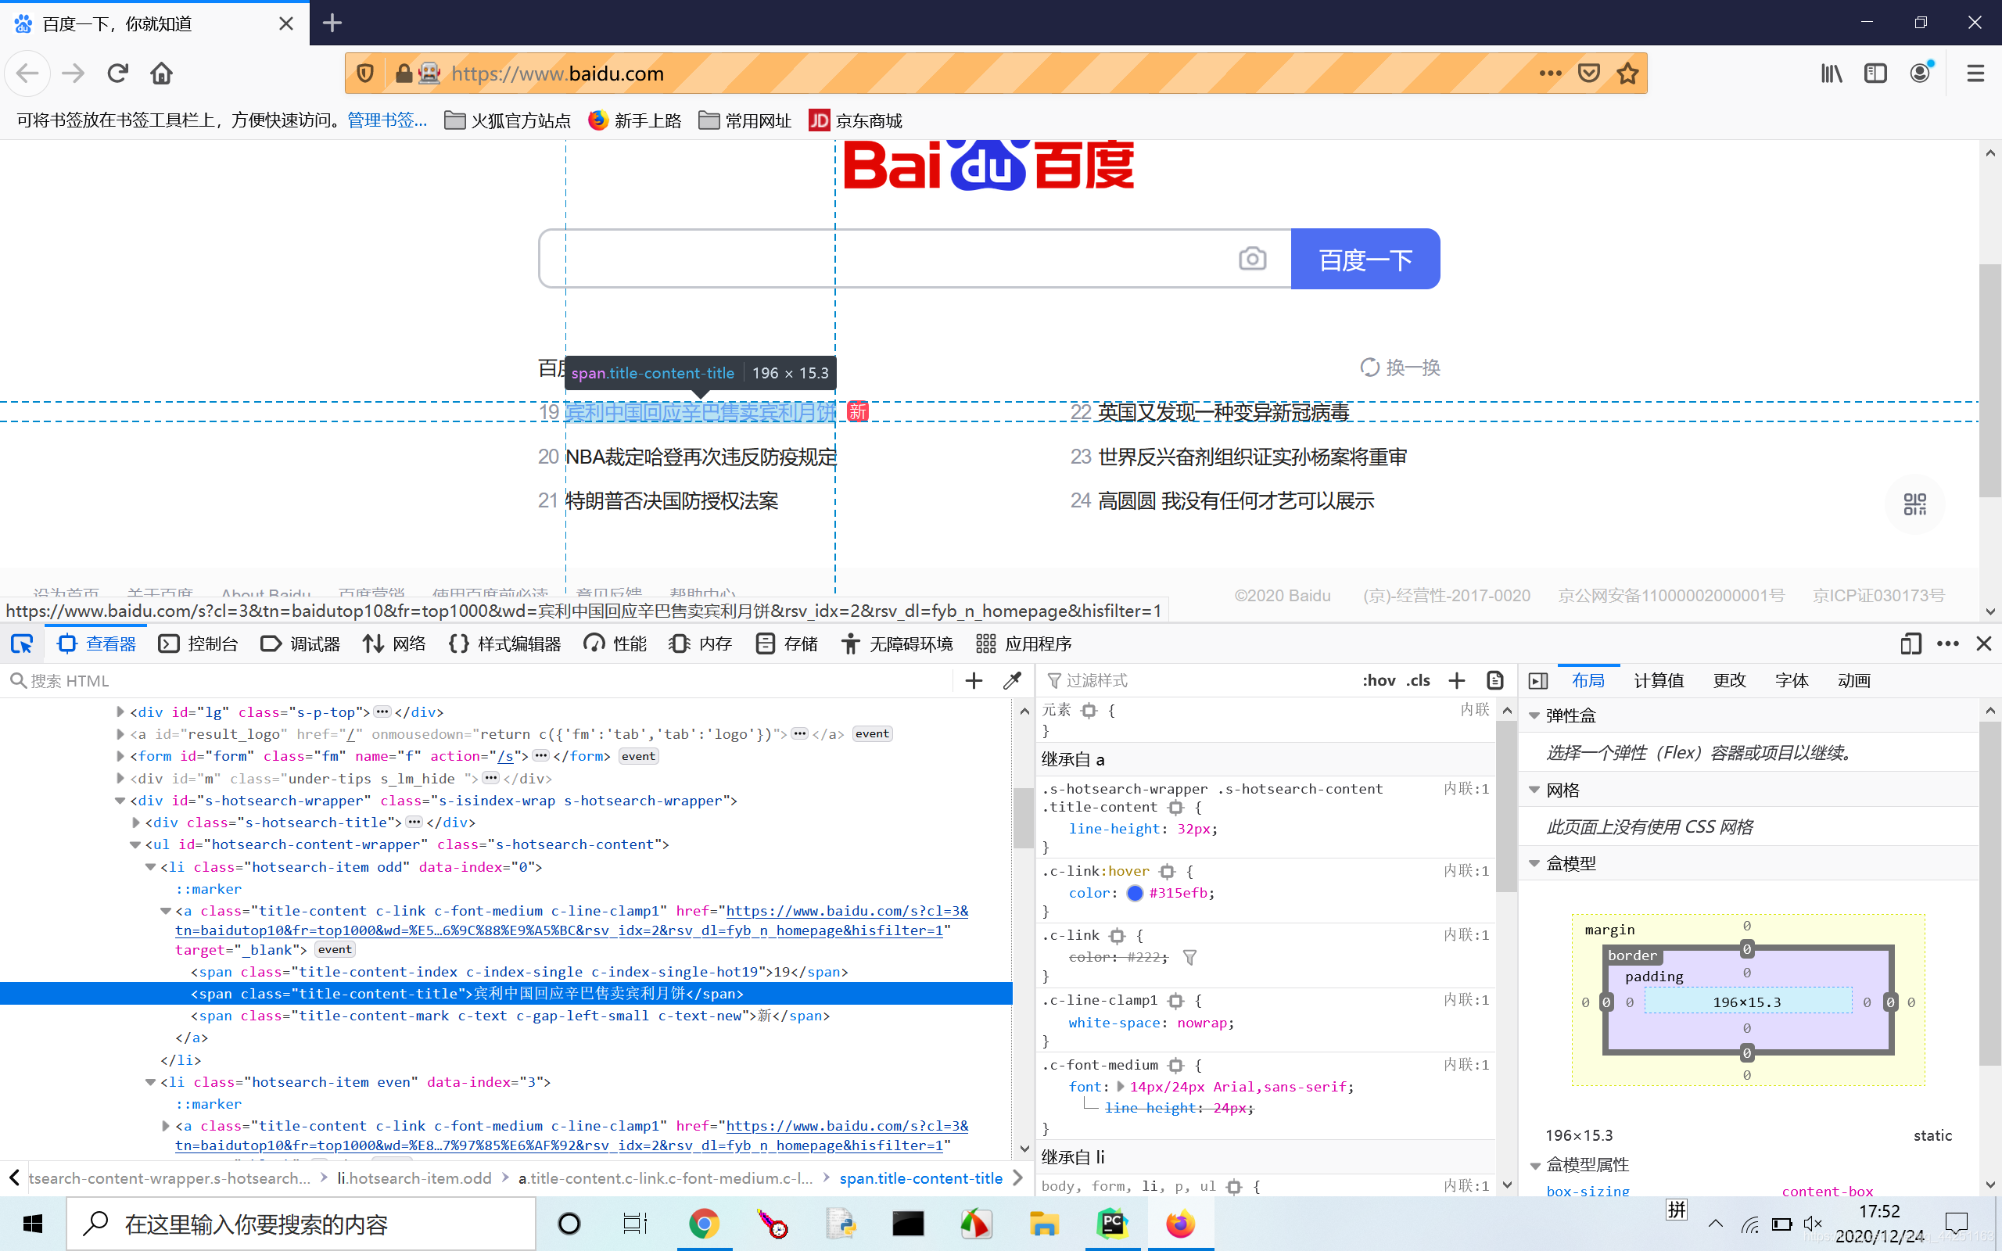Open hot search NBA裁定哈登再次违反防疫规定
Screen dimensions: 2002x1251
tap(701, 457)
